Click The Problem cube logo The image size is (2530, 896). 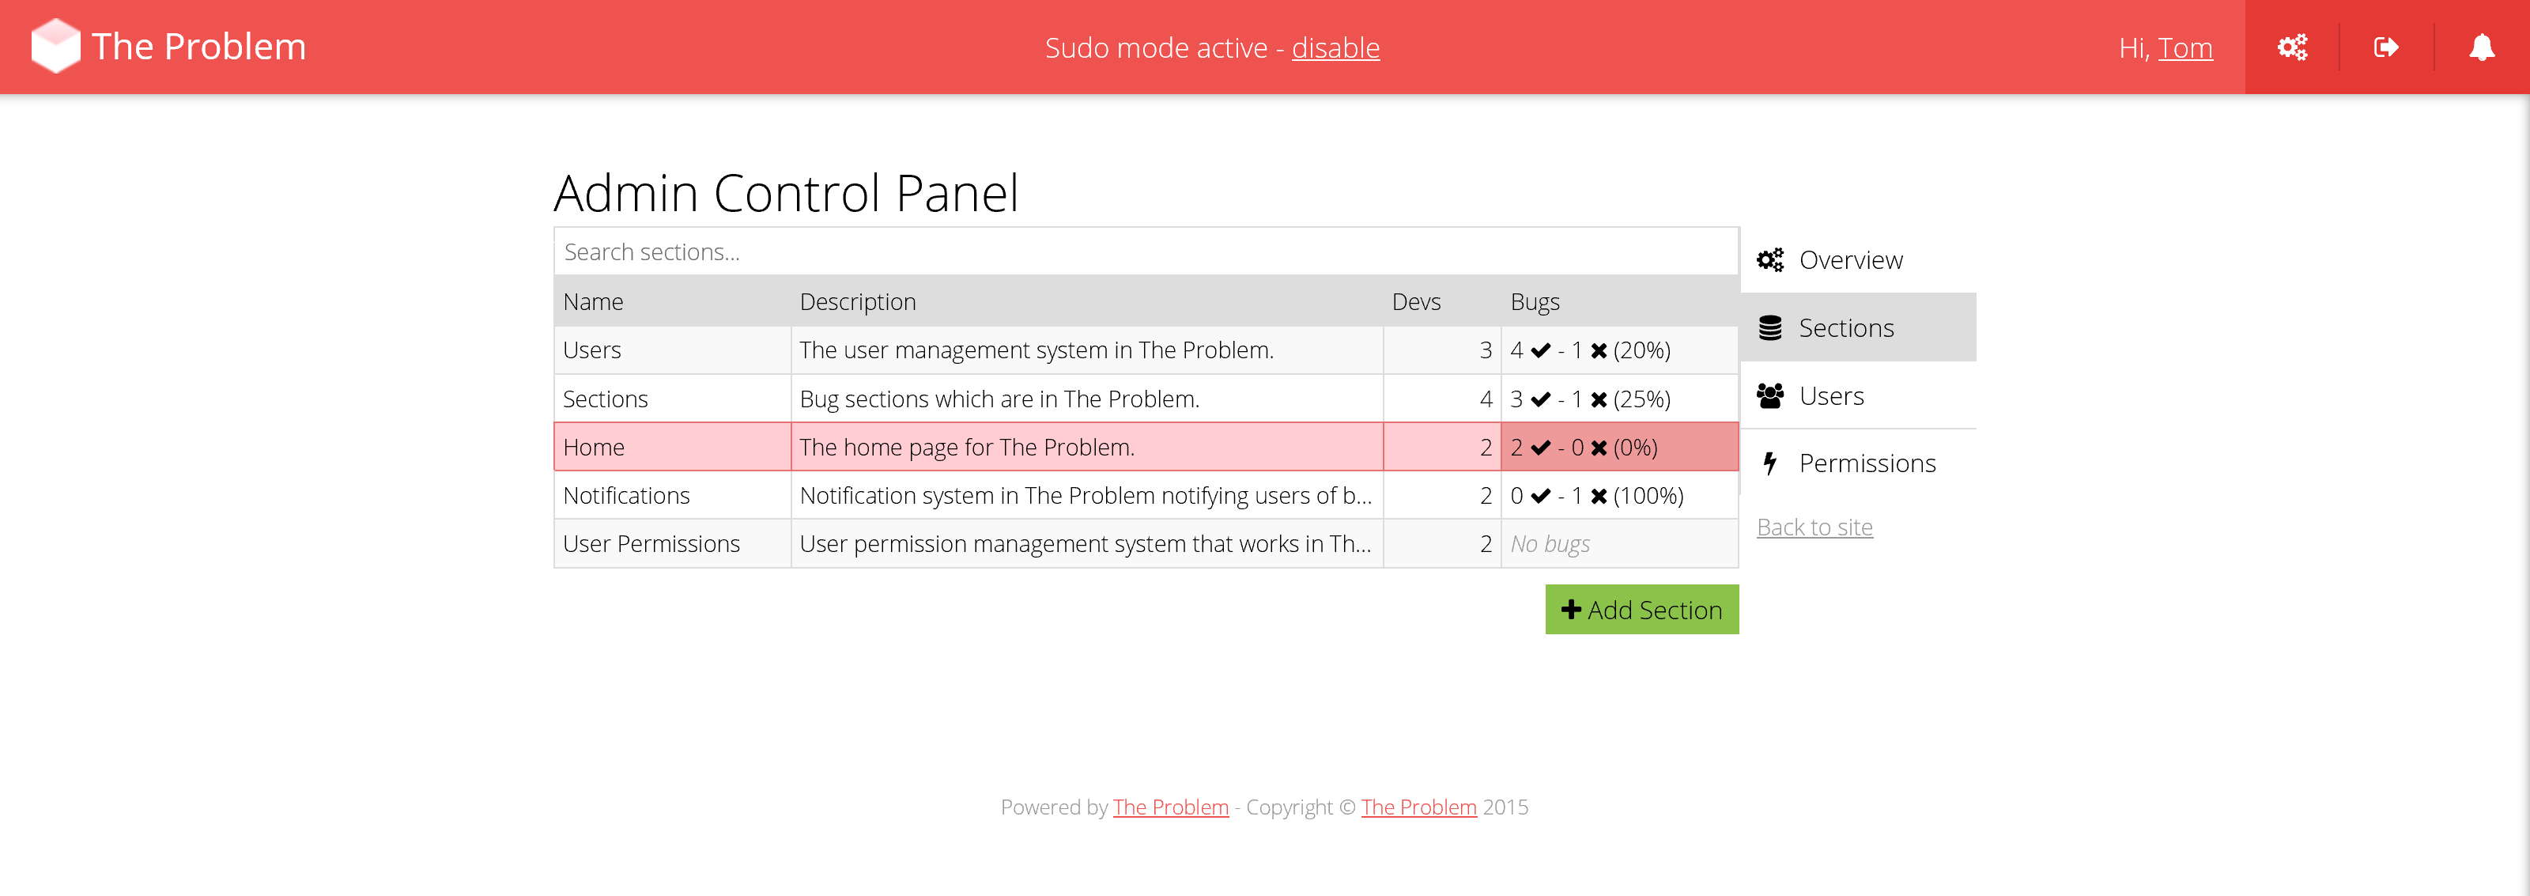55,46
